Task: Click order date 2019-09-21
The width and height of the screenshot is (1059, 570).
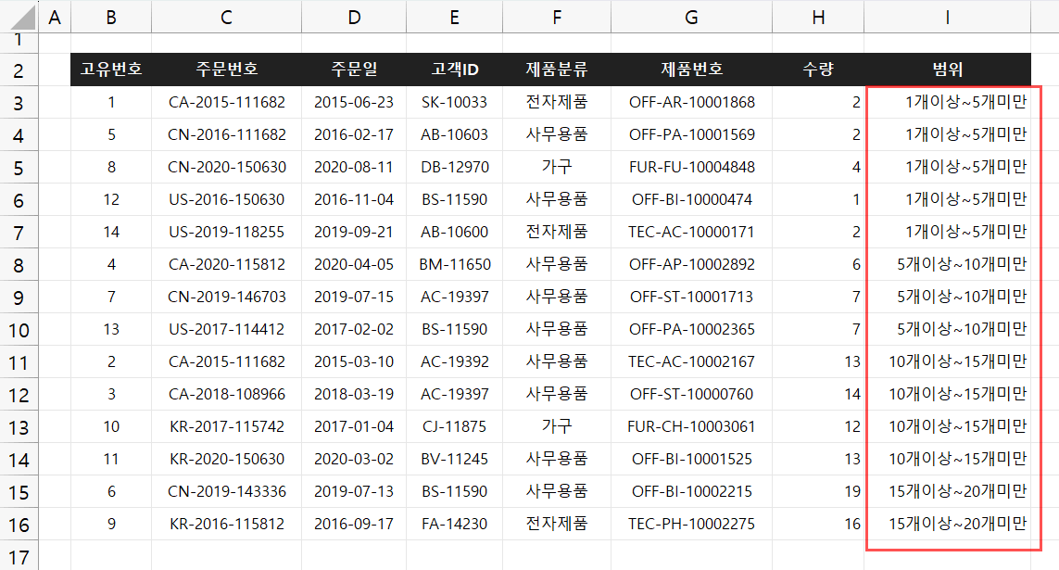Action: tap(354, 233)
